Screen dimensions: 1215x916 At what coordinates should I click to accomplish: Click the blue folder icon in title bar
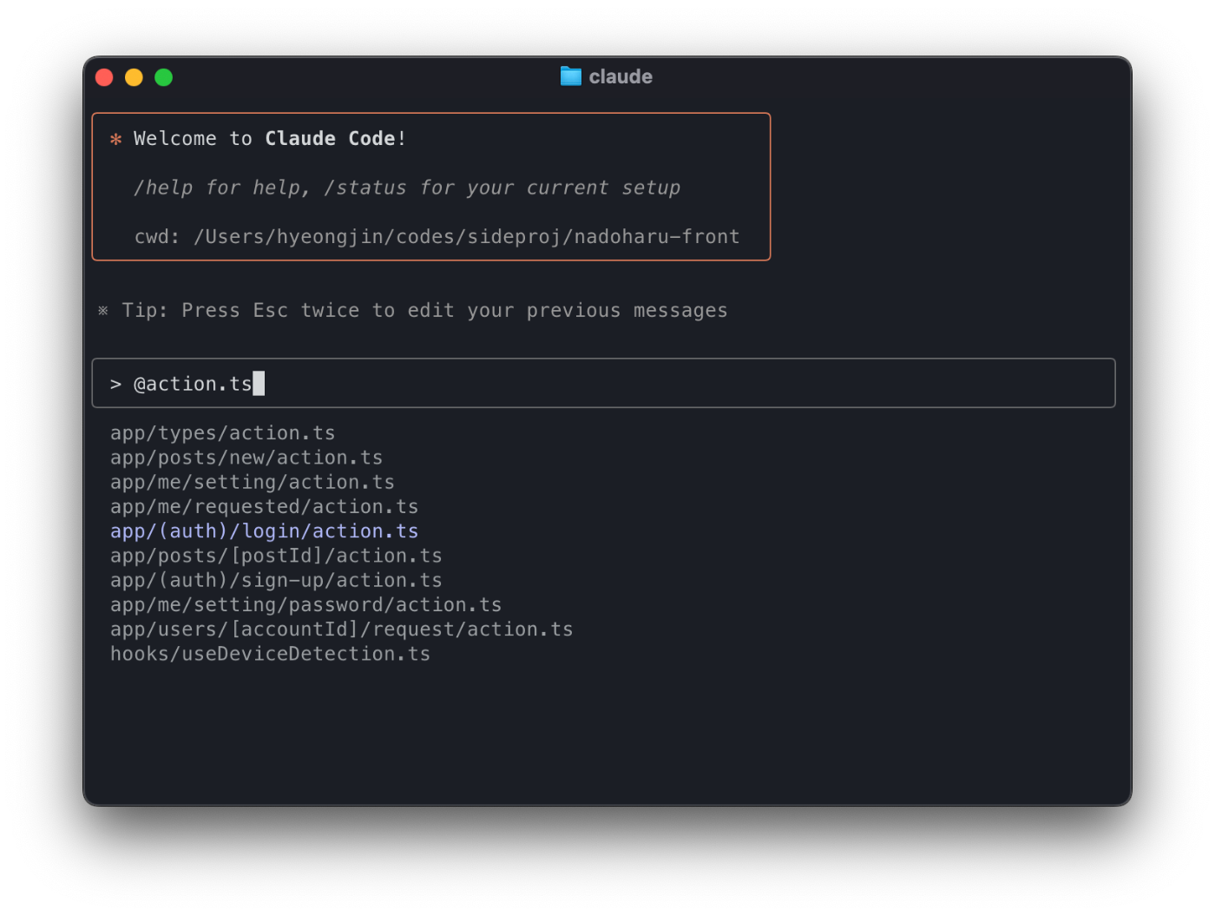point(570,76)
